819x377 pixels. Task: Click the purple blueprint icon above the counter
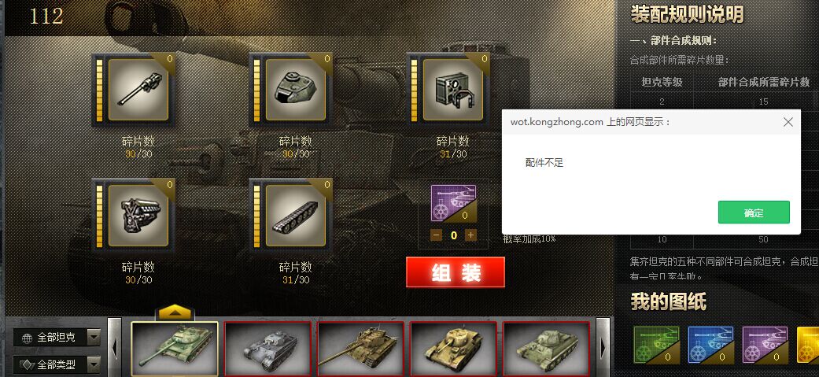click(x=453, y=203)
